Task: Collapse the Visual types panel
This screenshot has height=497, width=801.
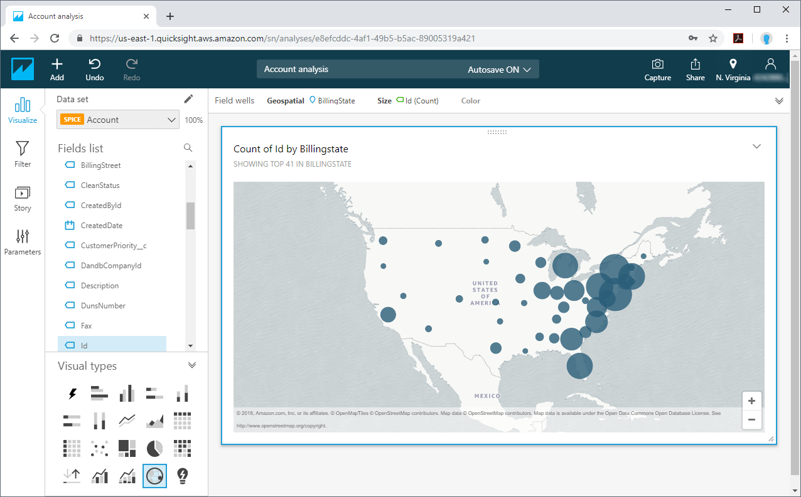Action: click(x=192, y=365)
